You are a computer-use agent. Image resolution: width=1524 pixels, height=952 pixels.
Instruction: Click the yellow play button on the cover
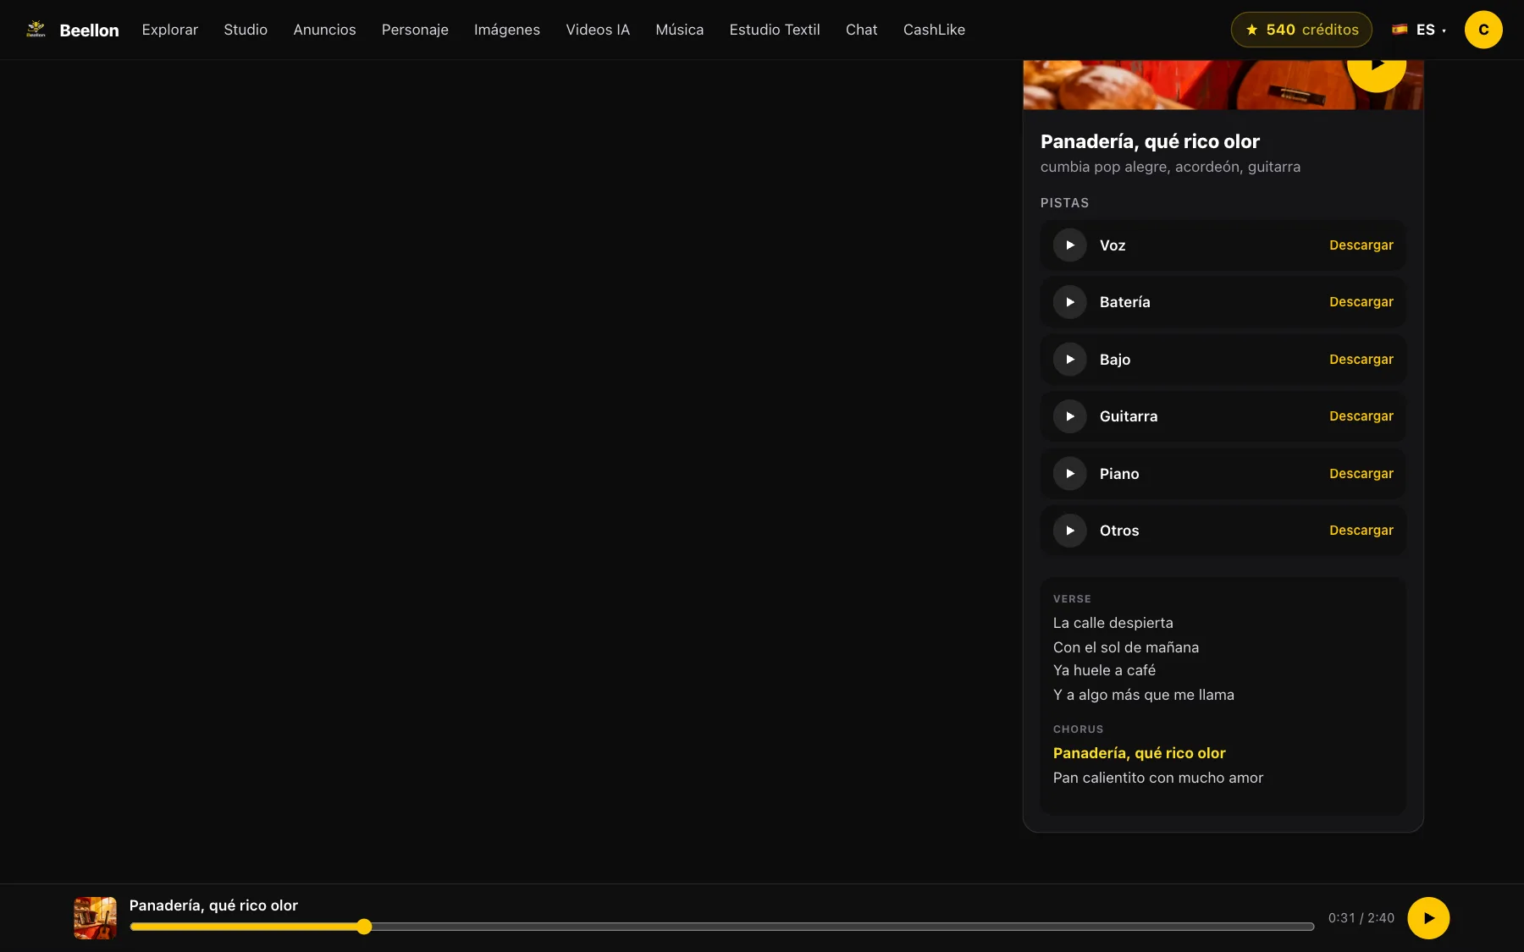click(x=1377, y=69)
